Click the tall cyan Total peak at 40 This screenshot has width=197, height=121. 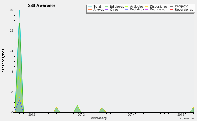(19, 10)
